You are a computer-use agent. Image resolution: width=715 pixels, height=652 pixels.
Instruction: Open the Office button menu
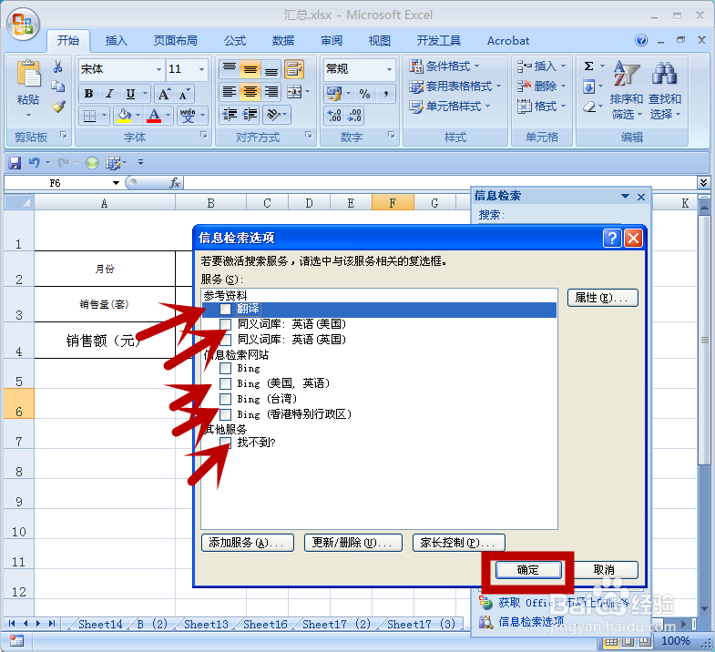point(23,25)
